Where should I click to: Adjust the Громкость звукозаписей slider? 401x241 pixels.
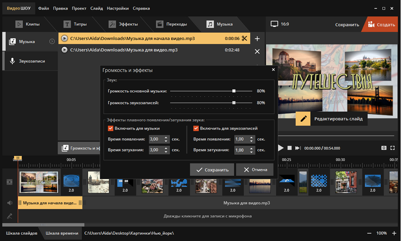point(234,103)
